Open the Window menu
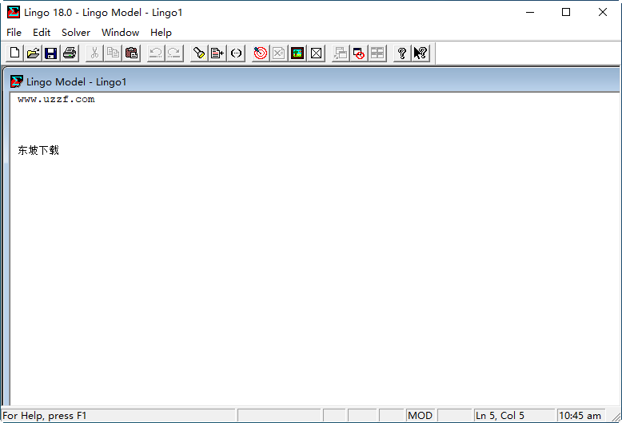Image resolution: width=622 pixels, height=423 pixels. click(120, 33)
